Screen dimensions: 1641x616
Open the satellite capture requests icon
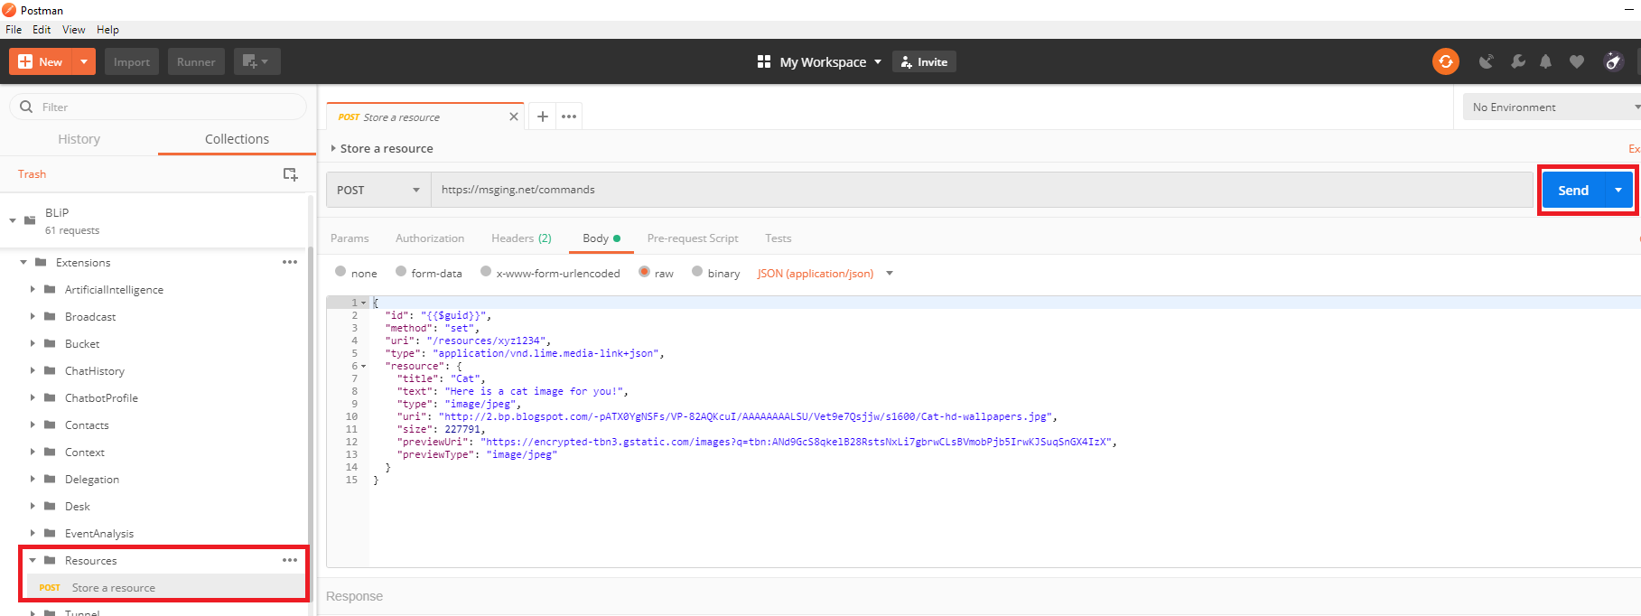click(x=1486, y=61)
